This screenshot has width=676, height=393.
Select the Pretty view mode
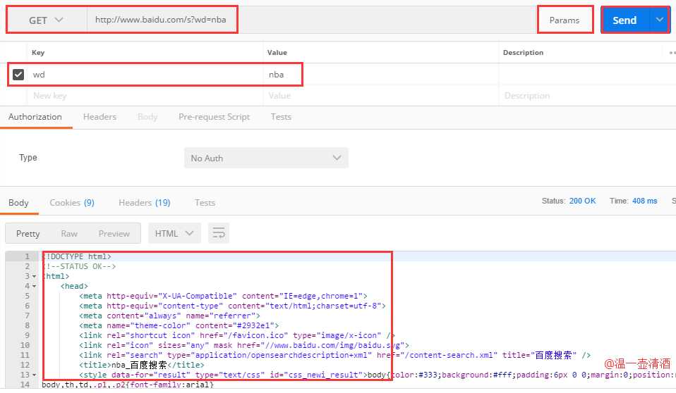[28, 234]
